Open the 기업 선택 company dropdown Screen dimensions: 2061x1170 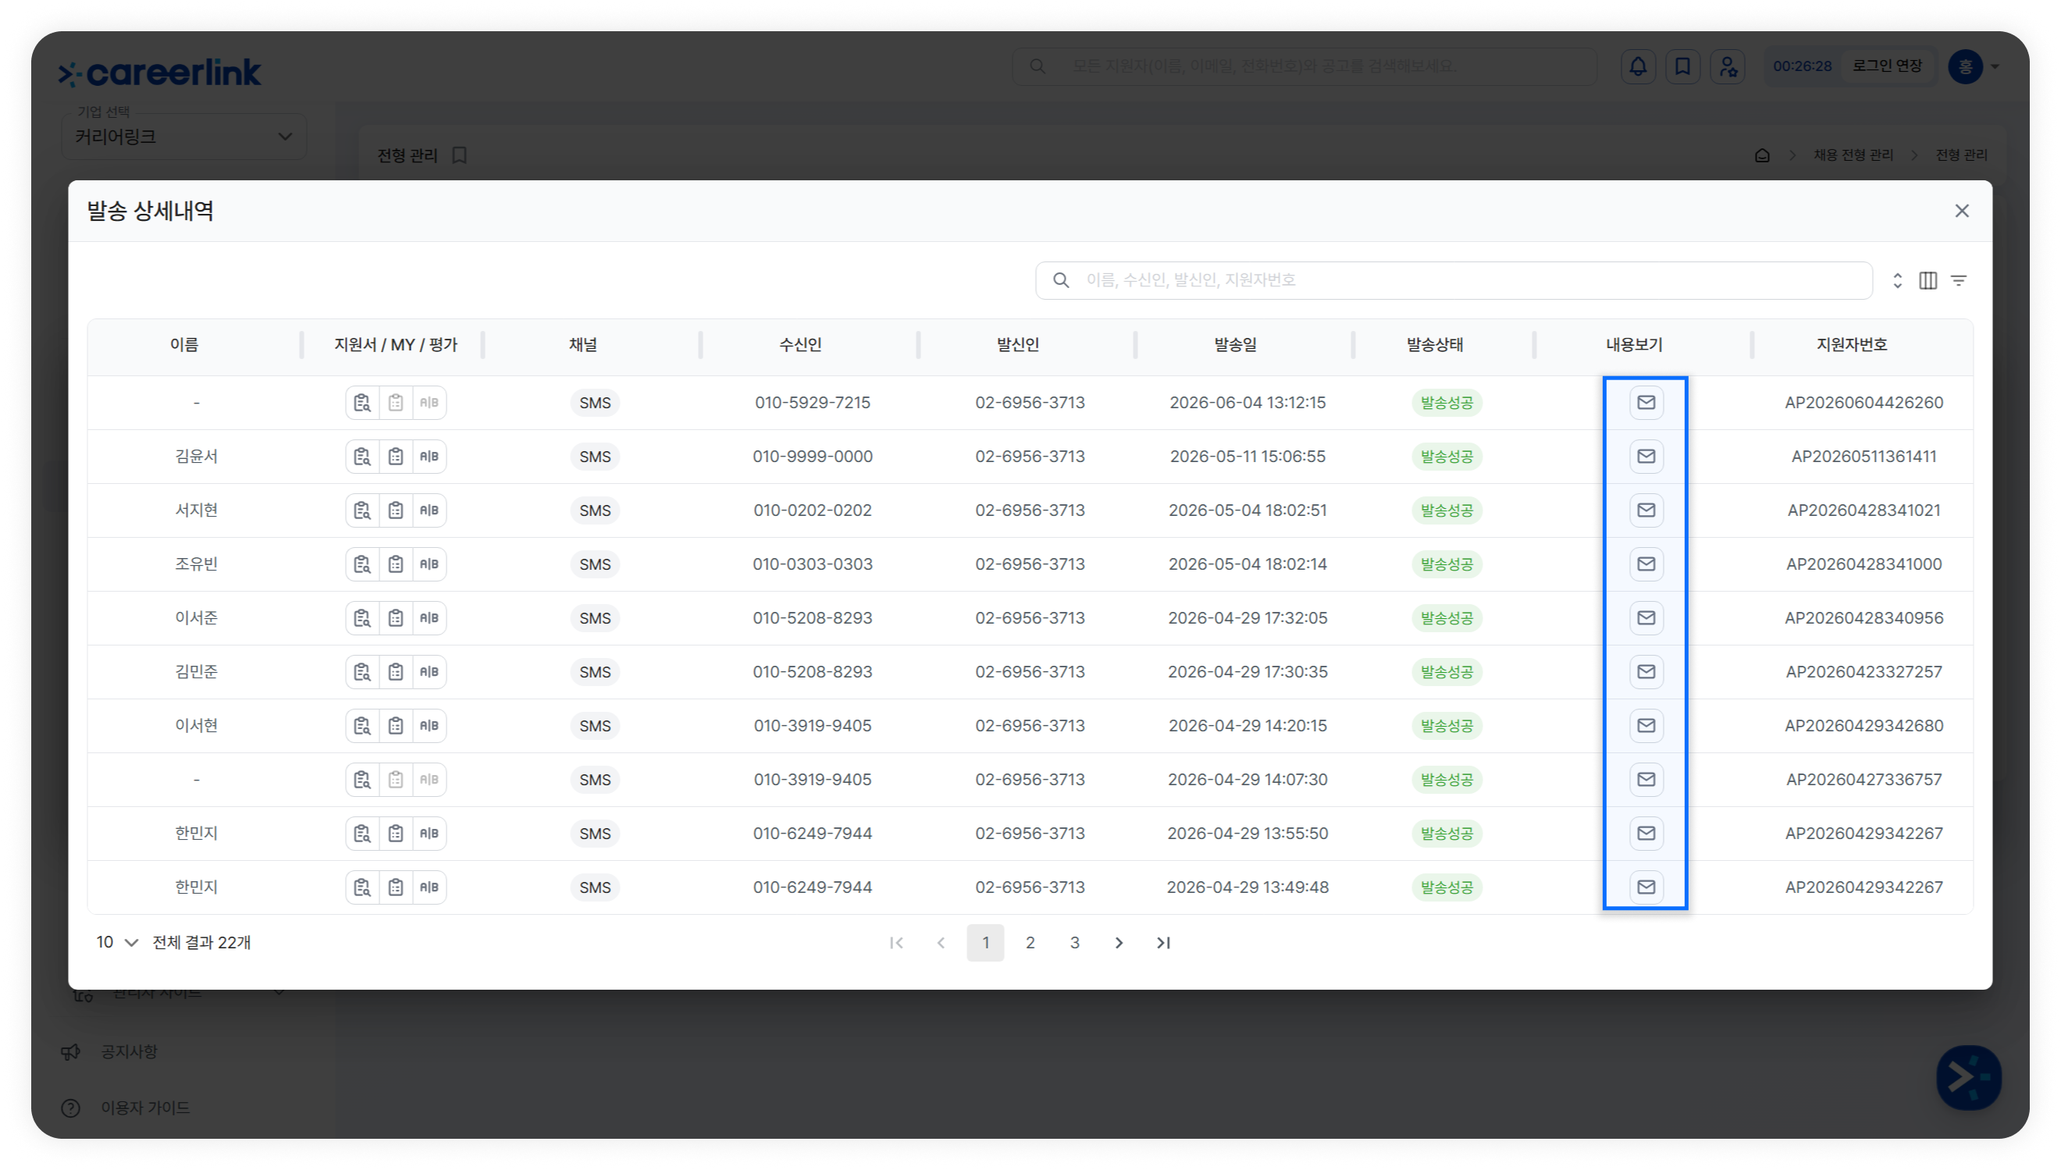pos(184,137)
